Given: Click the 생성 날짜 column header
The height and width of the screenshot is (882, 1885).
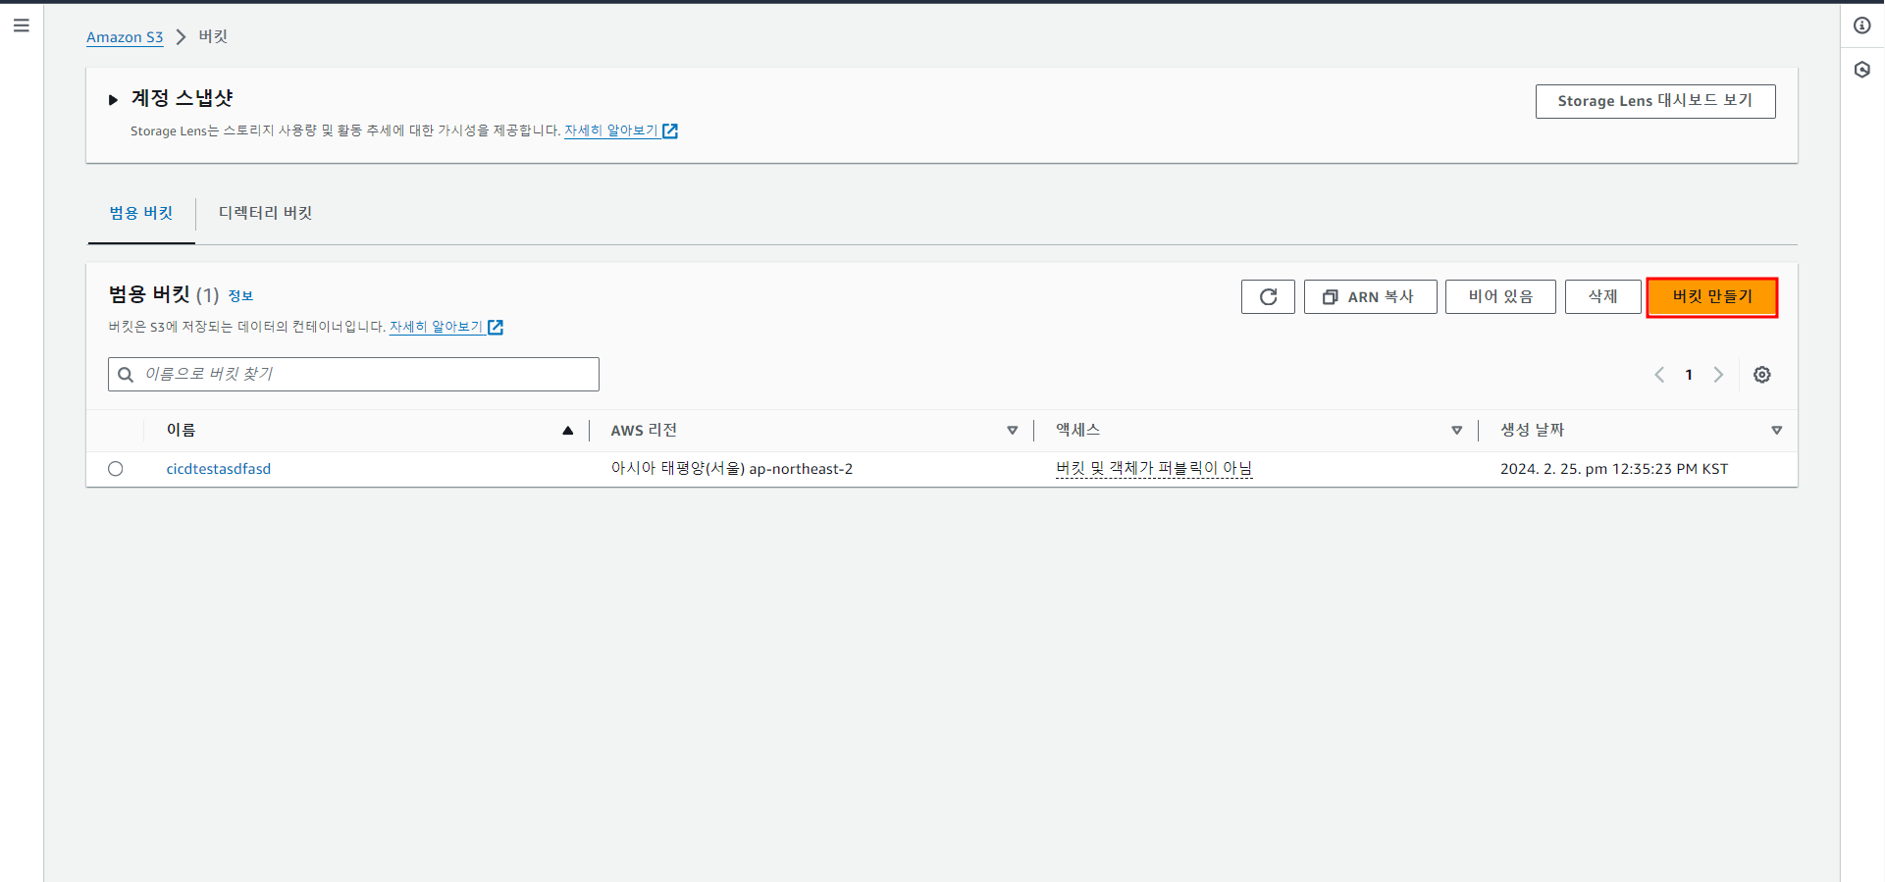Looking at the screenshot, I should [x=1532, y=430].
